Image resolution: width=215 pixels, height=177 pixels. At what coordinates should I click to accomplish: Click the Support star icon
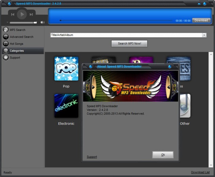(6, 58)
